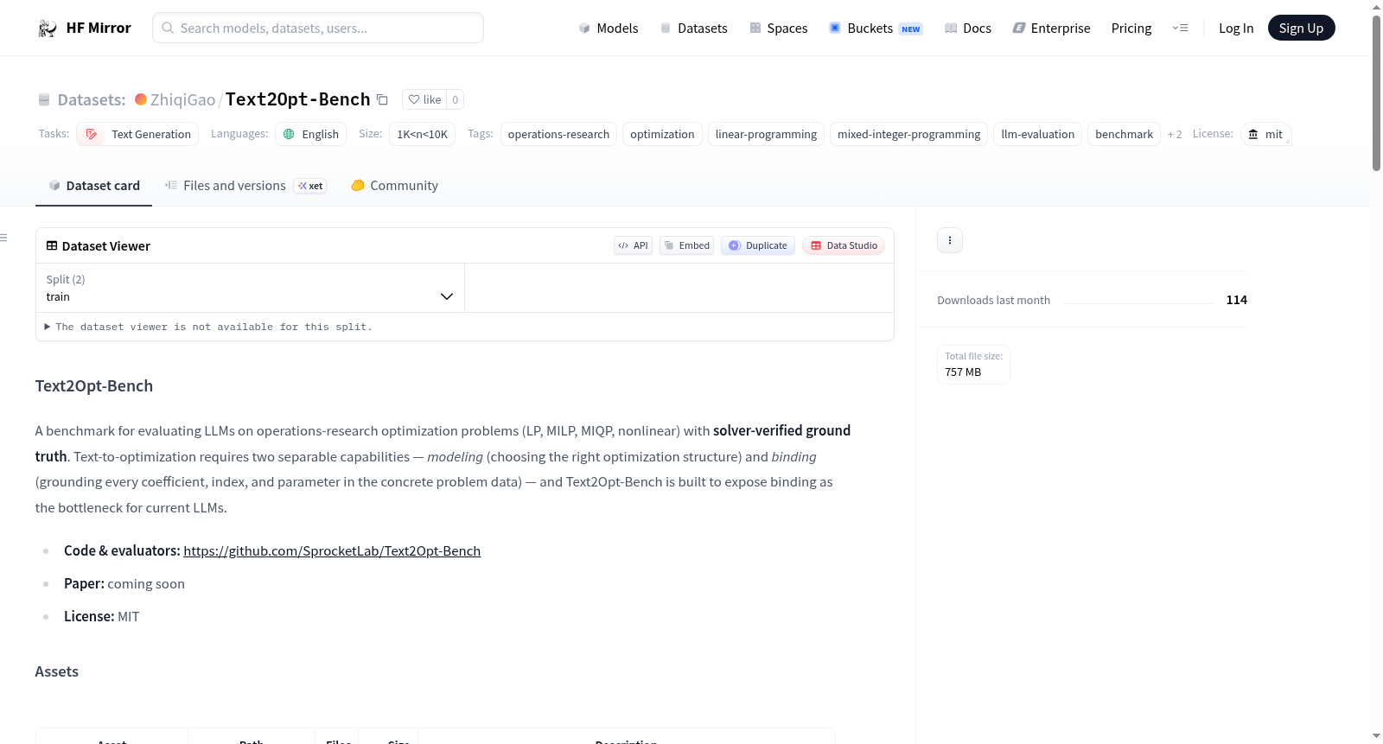Click the Downloads last month value 114
The height and width of the screenshot is (744, 1383).
point(1237,300)
